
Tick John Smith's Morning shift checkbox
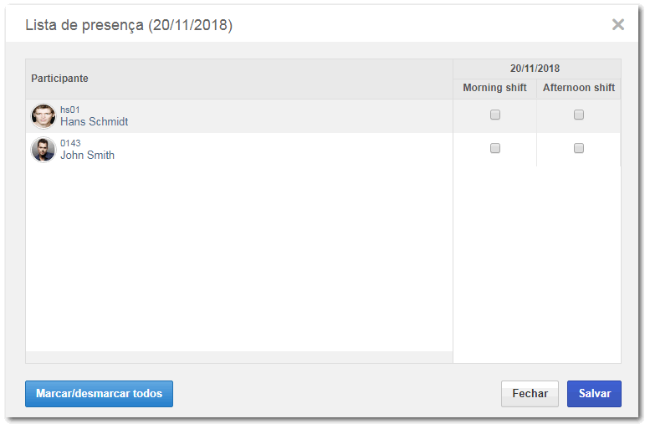(495, 148)
